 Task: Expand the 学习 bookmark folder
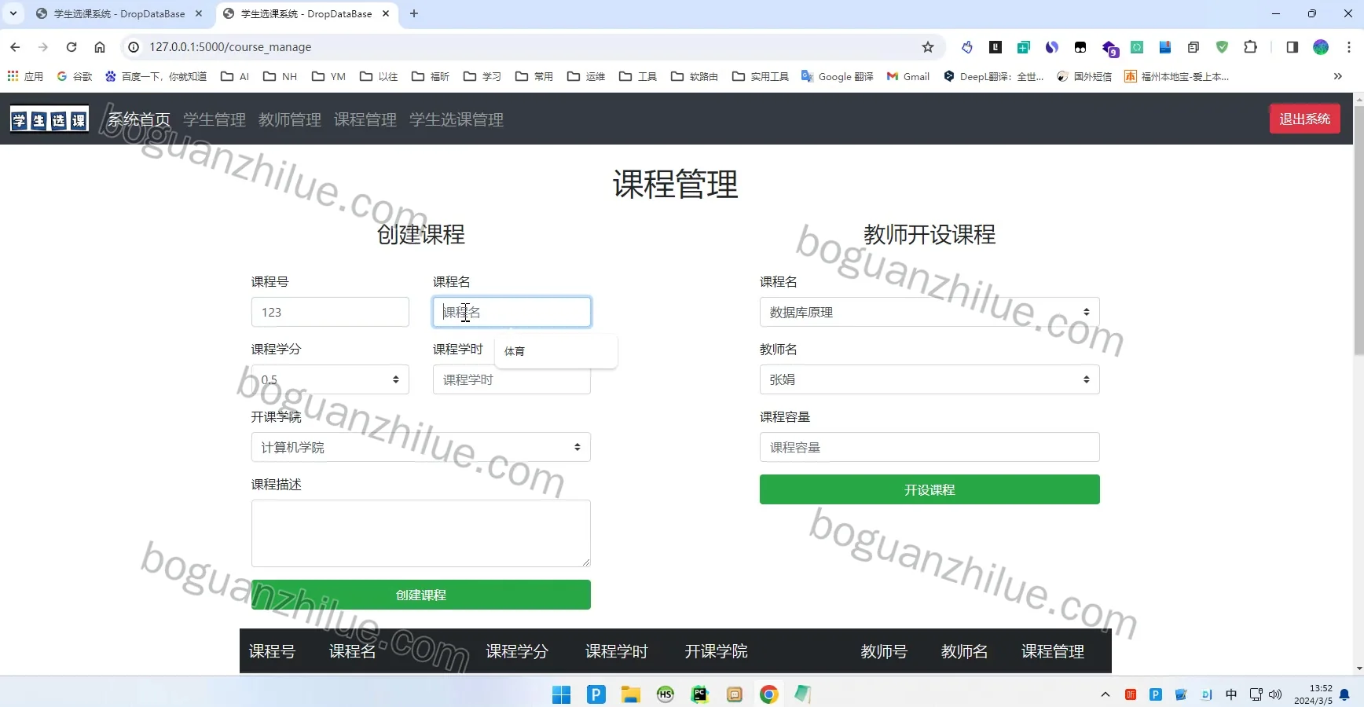click(482, 76)
